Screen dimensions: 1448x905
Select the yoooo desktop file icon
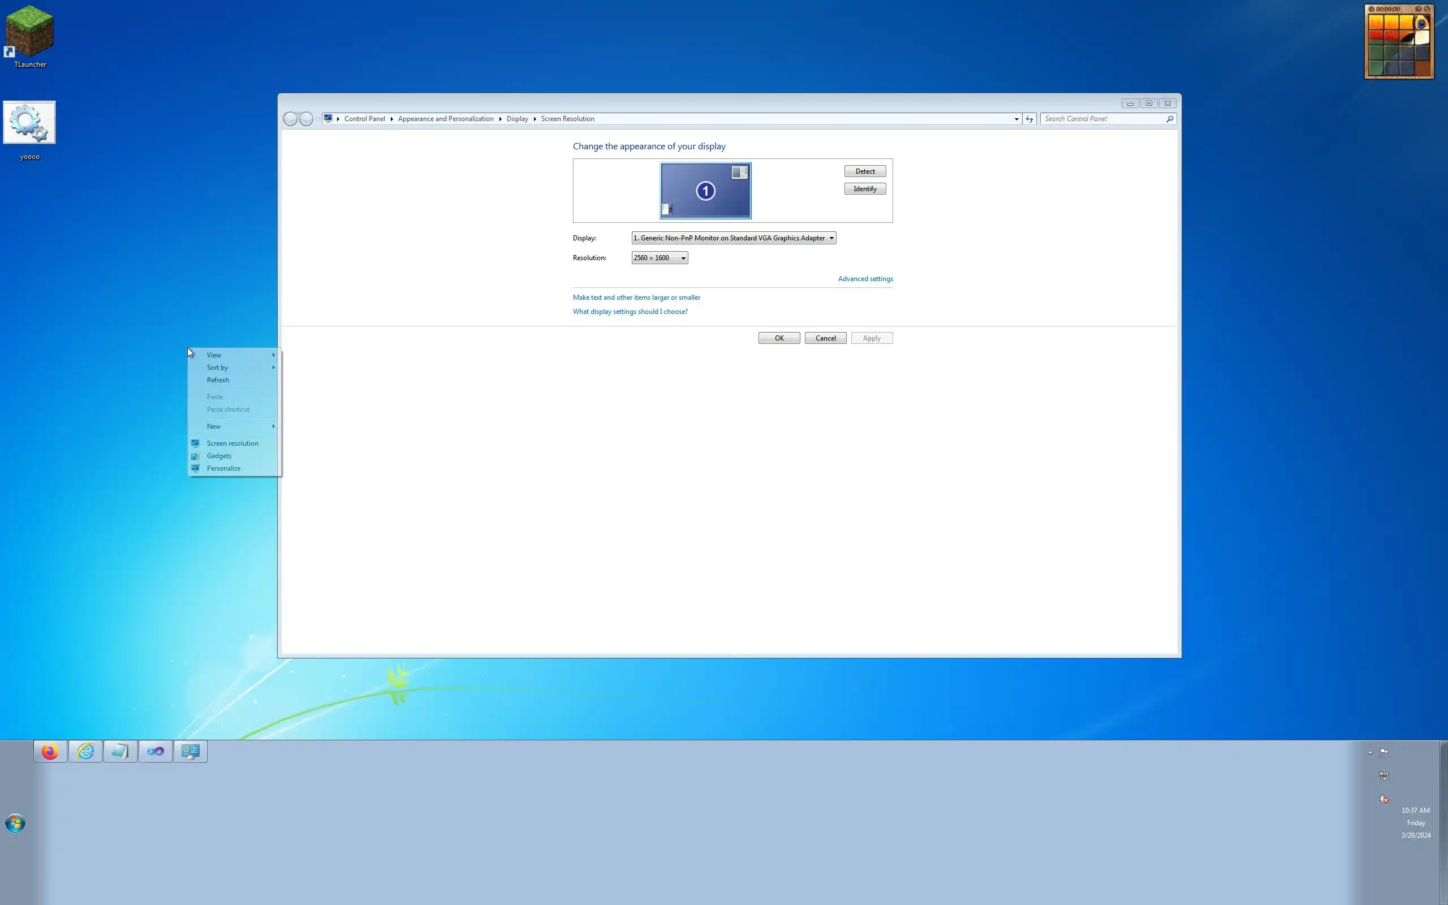pyautogui.click(x=29, y=123)
